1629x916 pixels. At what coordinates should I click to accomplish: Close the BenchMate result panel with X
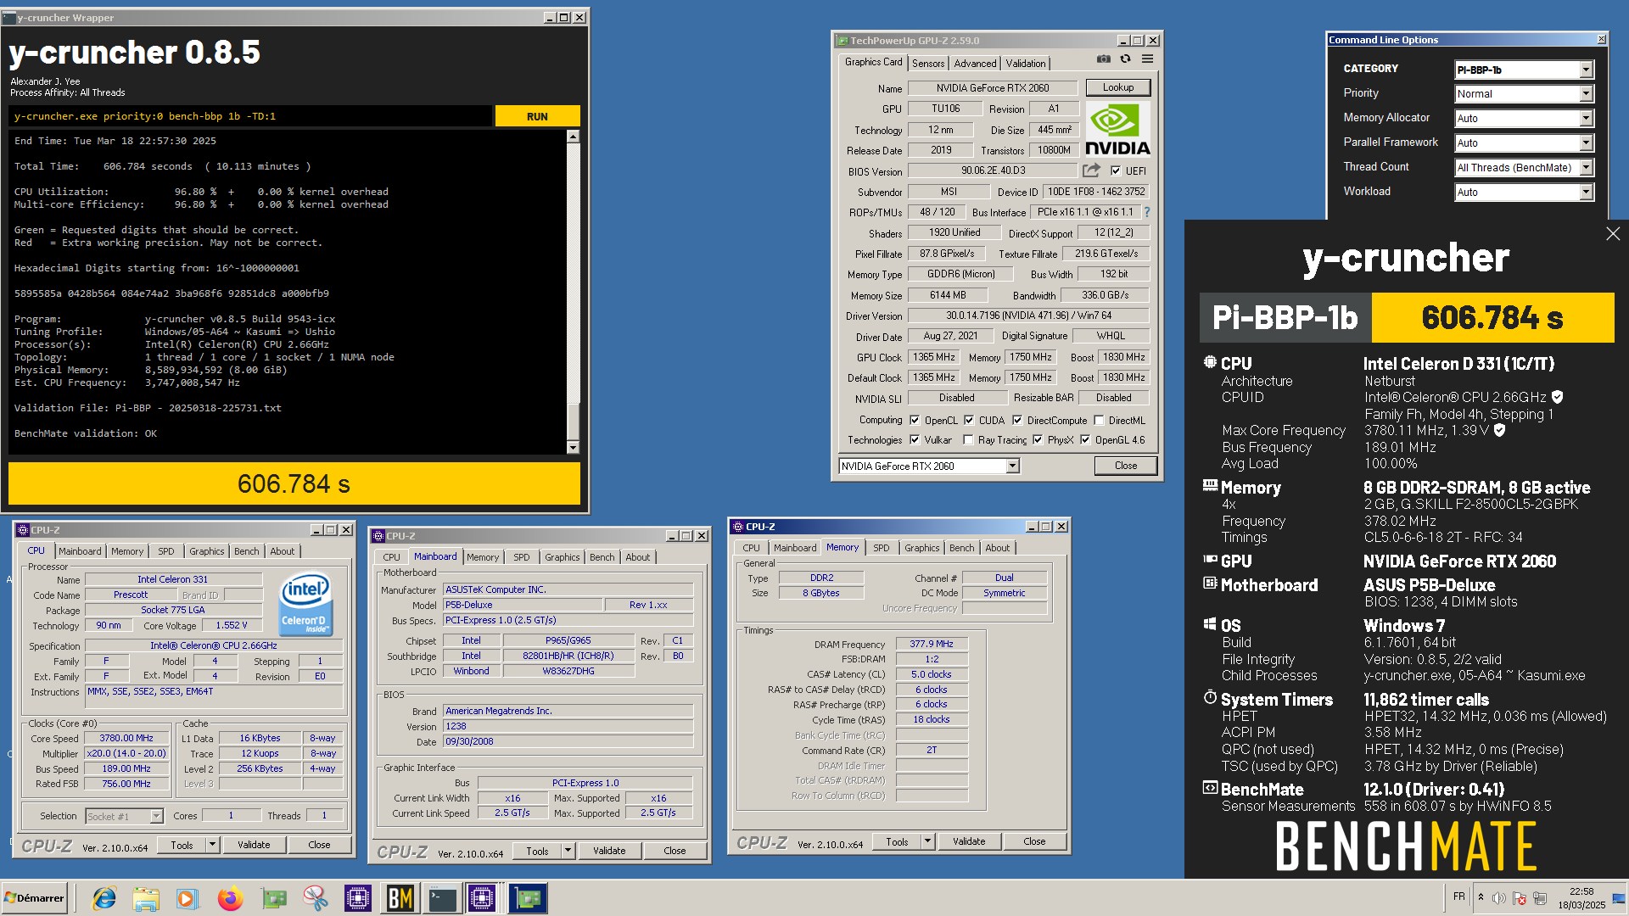pyautogui.click(x=1613, y=234)
